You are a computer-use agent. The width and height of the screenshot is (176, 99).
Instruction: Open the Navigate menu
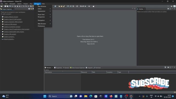click(x=12, y=4)
